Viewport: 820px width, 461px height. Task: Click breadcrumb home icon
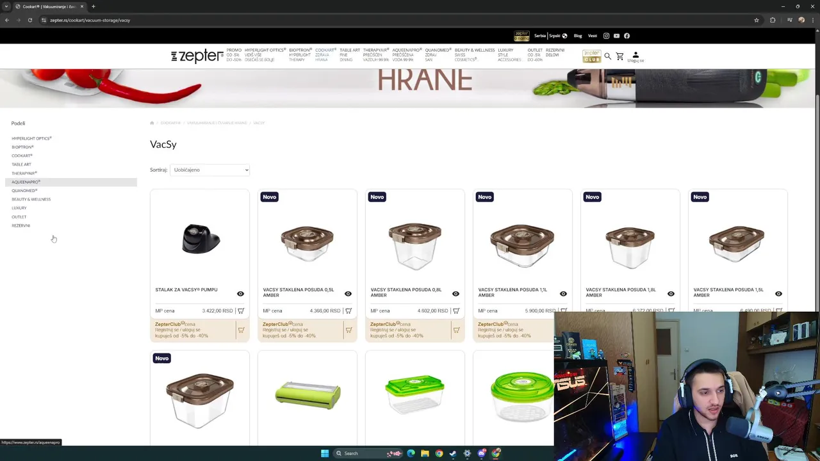coord(152,123)
